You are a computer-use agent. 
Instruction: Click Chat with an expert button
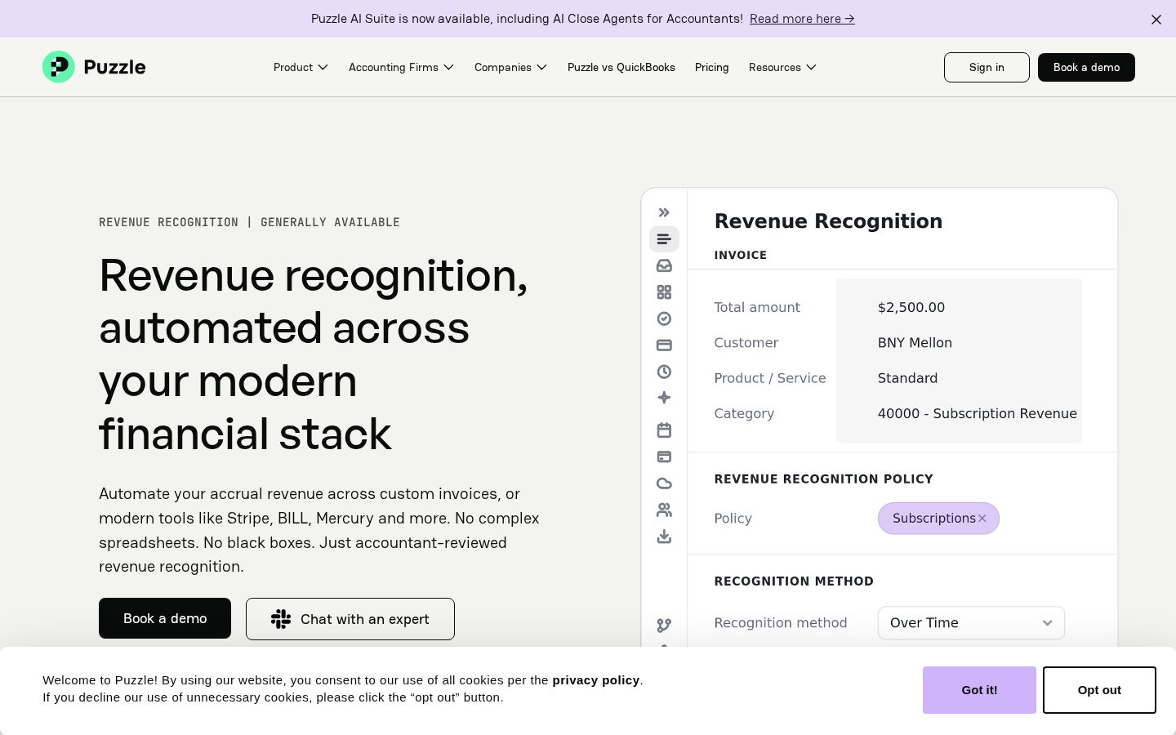click(x=350, y=619)
